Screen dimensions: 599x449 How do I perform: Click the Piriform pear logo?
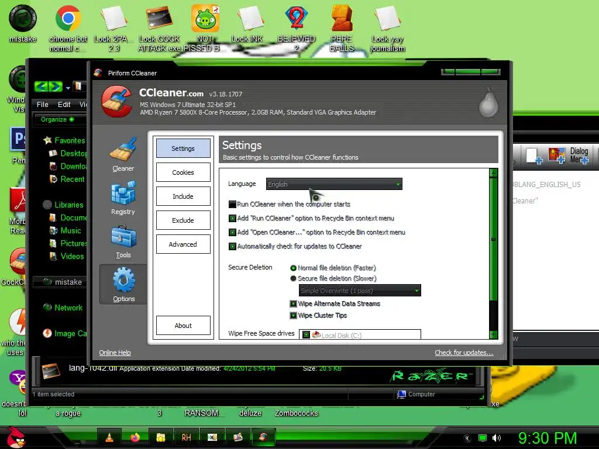tap(488, 102)
